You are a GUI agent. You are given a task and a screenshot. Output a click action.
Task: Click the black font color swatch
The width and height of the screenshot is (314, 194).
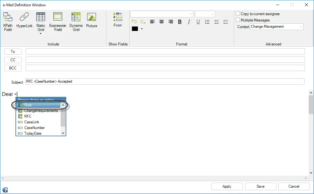coord(135,29)
